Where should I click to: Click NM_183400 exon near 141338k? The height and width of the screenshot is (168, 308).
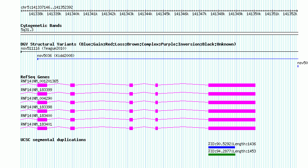(x=42, y=120)
